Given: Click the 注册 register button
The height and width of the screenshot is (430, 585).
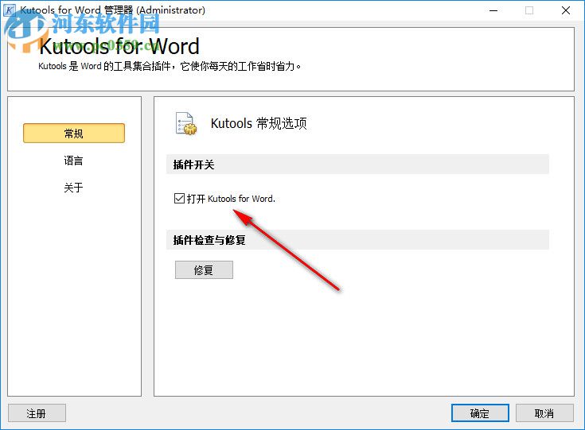Looking at the screenshot, I should click(x=37, y=413).
